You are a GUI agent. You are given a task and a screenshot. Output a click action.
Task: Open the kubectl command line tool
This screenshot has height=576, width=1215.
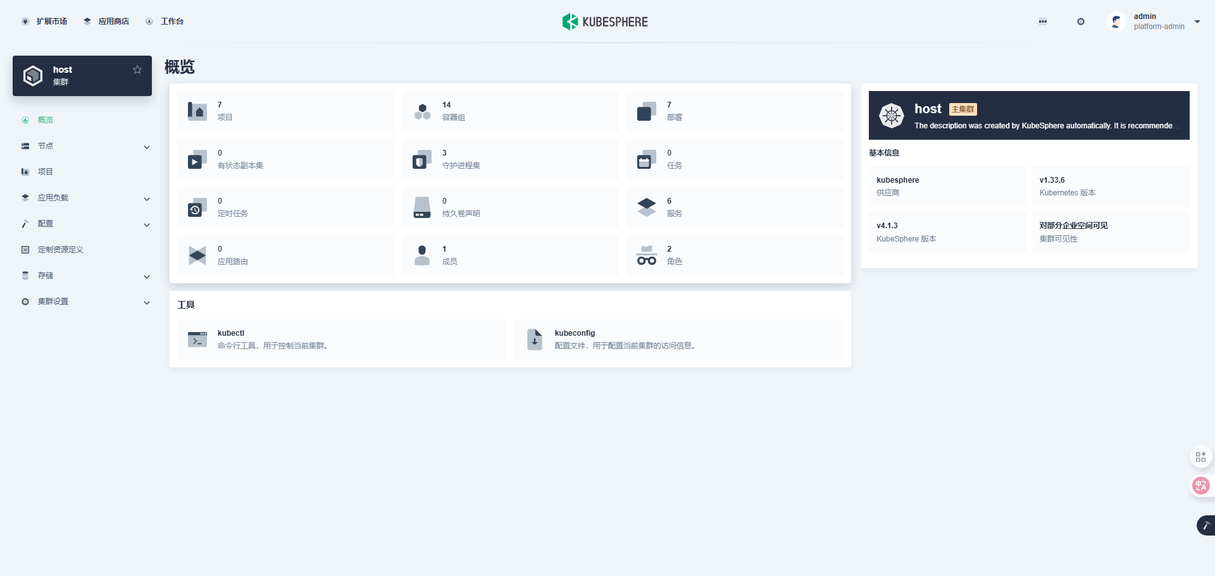[x=342, y=340]
